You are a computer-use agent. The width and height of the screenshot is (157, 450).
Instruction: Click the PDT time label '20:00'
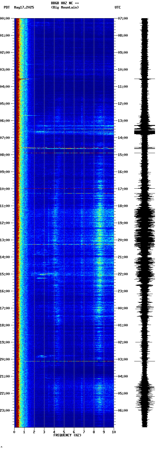click(5, 359)
